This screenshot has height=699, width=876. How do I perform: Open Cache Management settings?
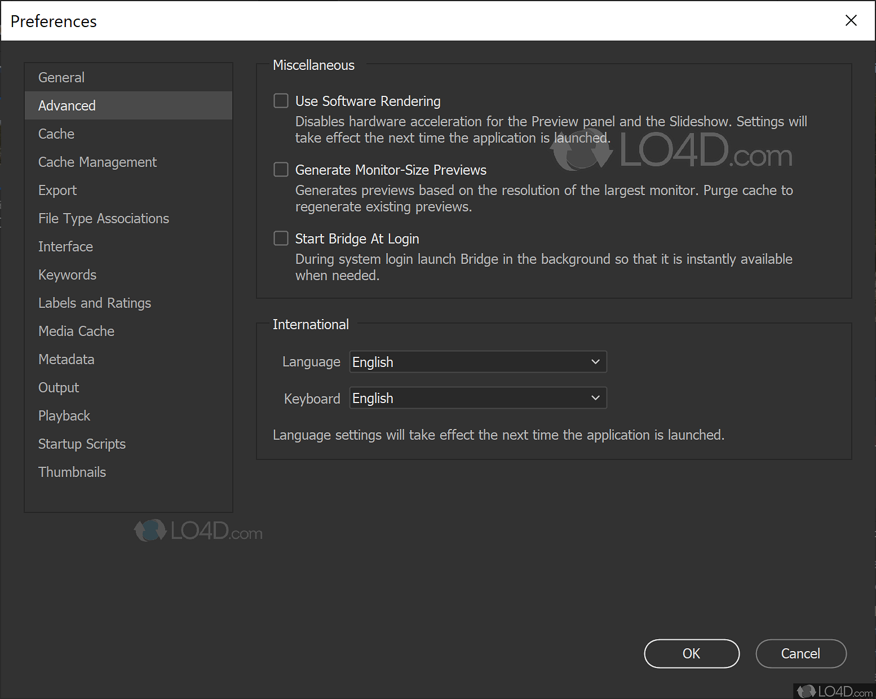click(97, 162)
